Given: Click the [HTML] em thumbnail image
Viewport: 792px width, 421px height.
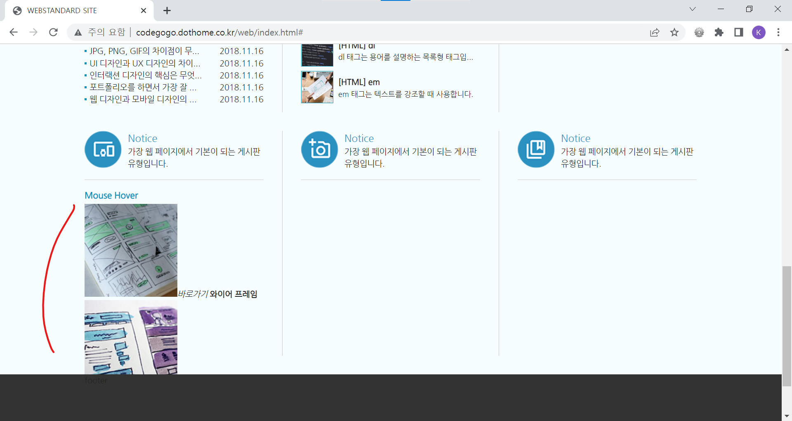Looking at the screenshot, I should (x=317, y=87).
